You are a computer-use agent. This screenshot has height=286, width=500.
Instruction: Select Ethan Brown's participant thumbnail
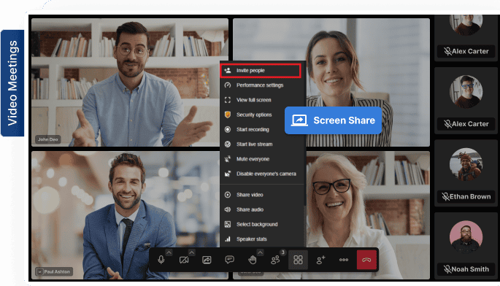(466, 173)
